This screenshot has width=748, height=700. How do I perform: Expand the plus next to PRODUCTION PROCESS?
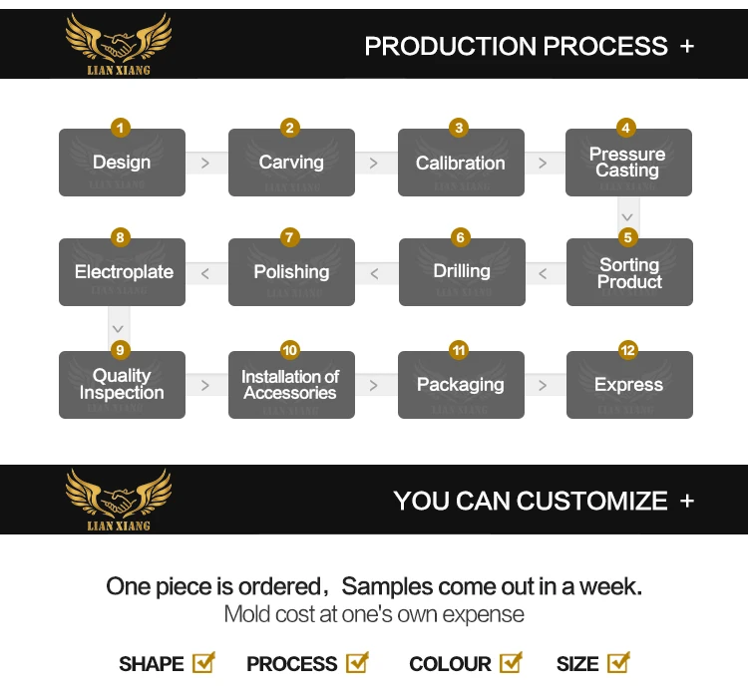click(x=687, y=46)
